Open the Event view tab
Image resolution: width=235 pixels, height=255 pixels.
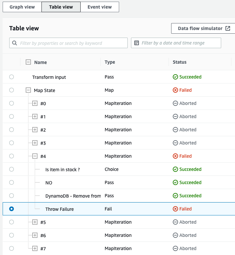tap(99, 7)
